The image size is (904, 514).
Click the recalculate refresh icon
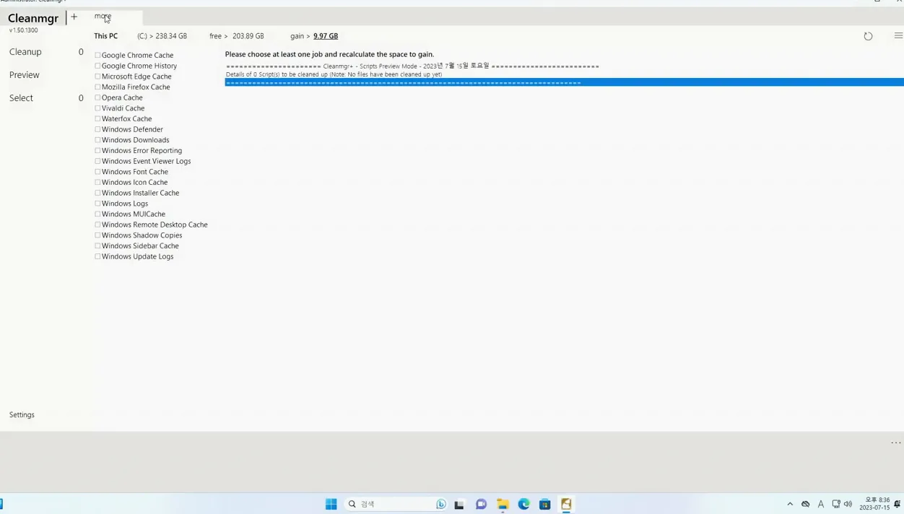(868, 36)
